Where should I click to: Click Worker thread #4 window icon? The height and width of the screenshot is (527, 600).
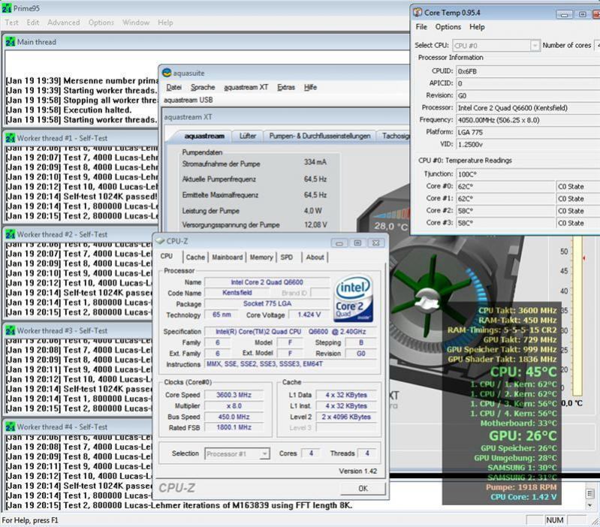11,427
